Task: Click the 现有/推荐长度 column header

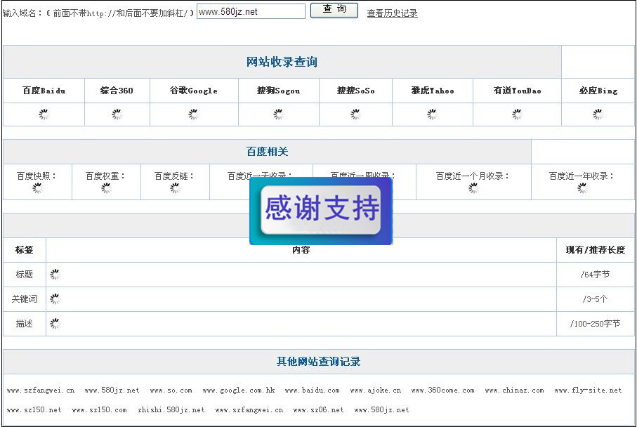Action: (x=595, y=250)
